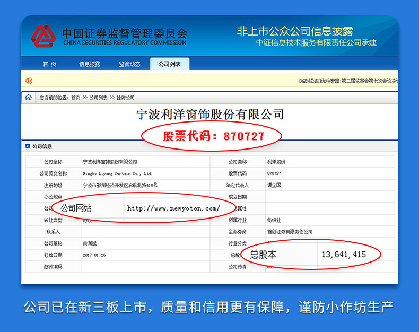The width and height of the screenshot is (419, 332).
Task: Click the 转让类型 label cell
Action: (x=53, y=220)
